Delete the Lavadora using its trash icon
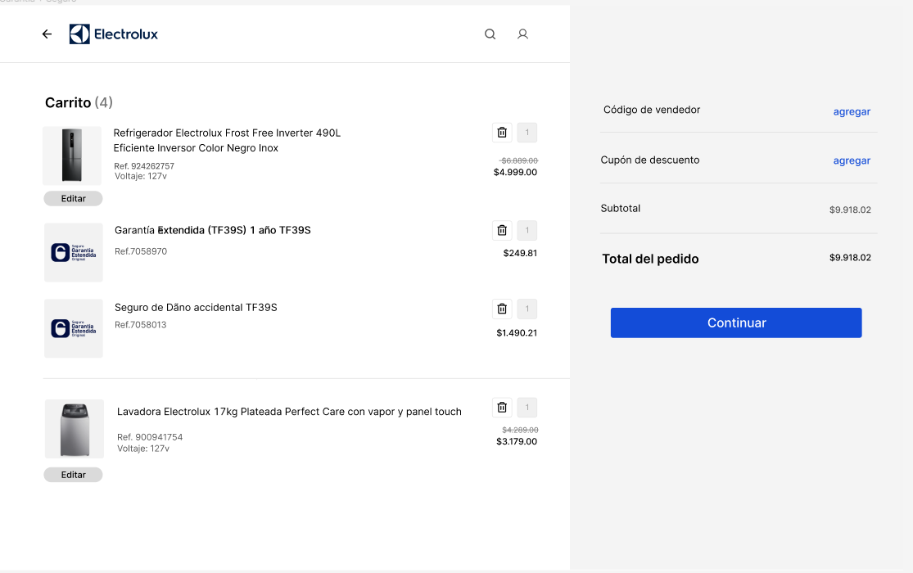The image size is (913, 573). pos(502,407)
